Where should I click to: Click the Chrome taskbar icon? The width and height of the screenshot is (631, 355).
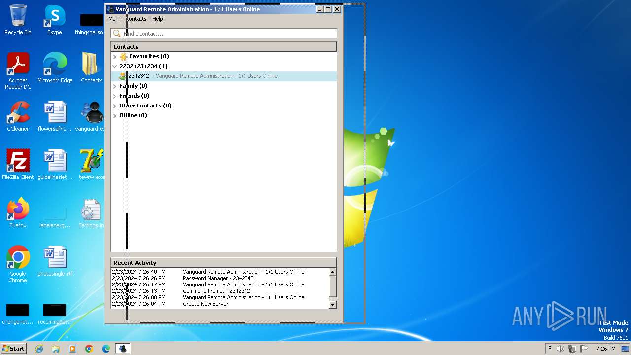pos(89,349)
